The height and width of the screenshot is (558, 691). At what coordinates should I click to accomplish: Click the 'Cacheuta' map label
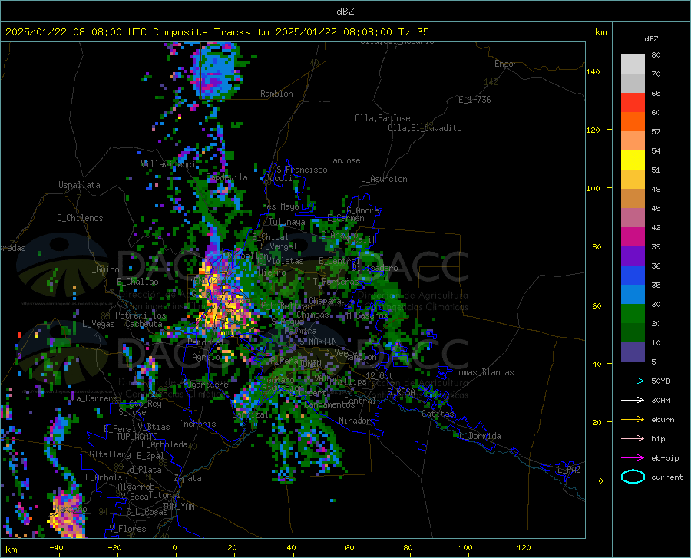pos(144,324)
